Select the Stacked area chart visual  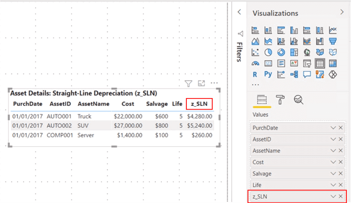(x=268, y=41)
